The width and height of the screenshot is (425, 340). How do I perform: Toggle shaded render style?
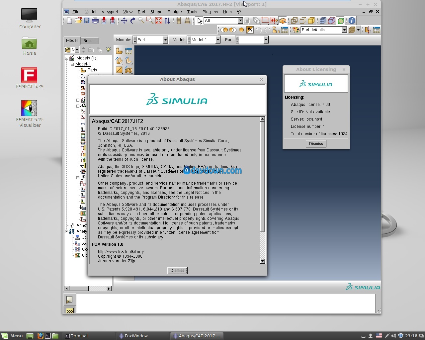(311, 21)
